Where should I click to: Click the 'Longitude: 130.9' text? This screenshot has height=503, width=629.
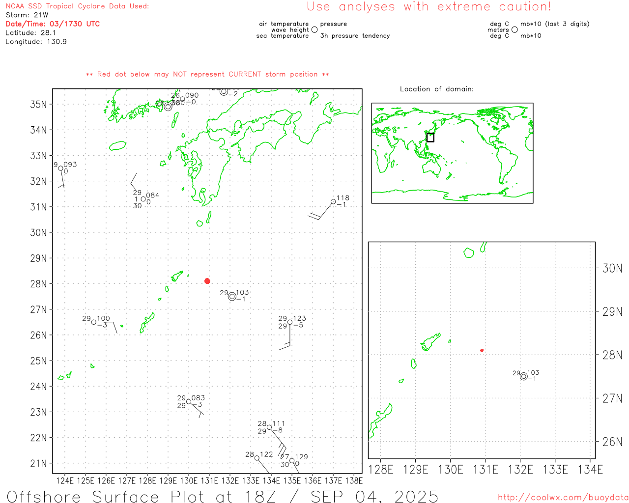coord(36,42)
